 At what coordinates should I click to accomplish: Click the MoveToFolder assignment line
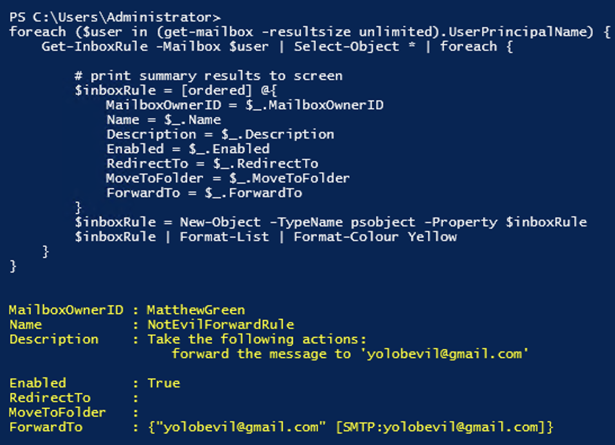pyautogui.click(x=228, y=179)
